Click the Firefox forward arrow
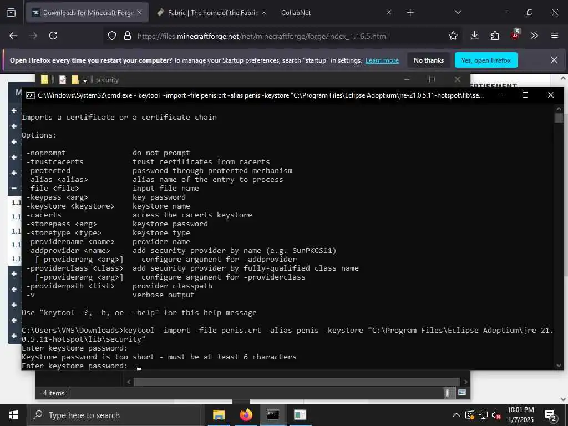Screen dimensions: 568x426 (x=33, y=35)
